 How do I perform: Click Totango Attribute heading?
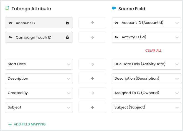coord(31,9)
